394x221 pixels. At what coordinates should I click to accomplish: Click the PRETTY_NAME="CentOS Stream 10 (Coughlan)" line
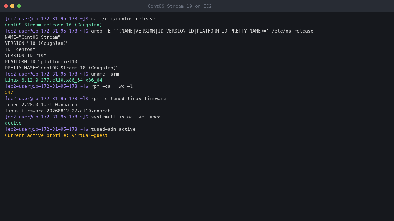point(62,68)
